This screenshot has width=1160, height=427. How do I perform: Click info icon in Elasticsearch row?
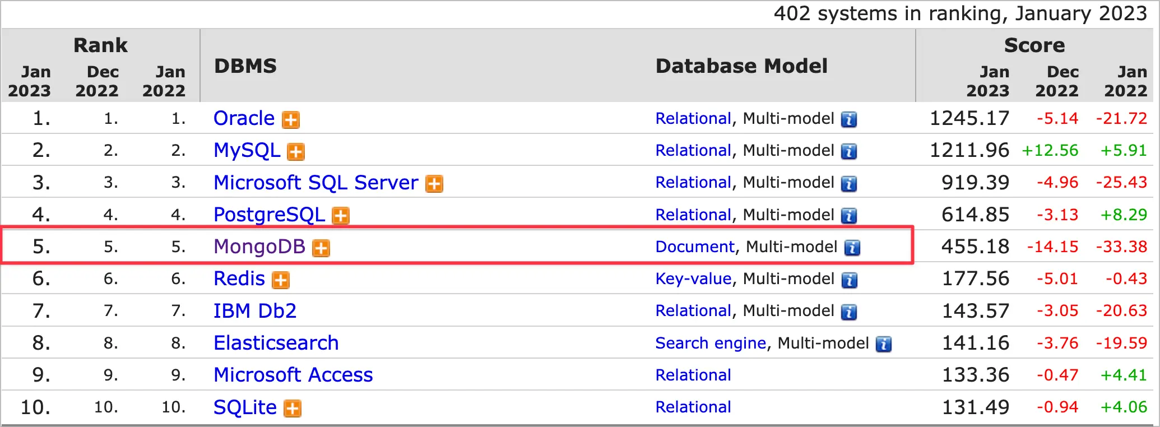pos(883,344)
